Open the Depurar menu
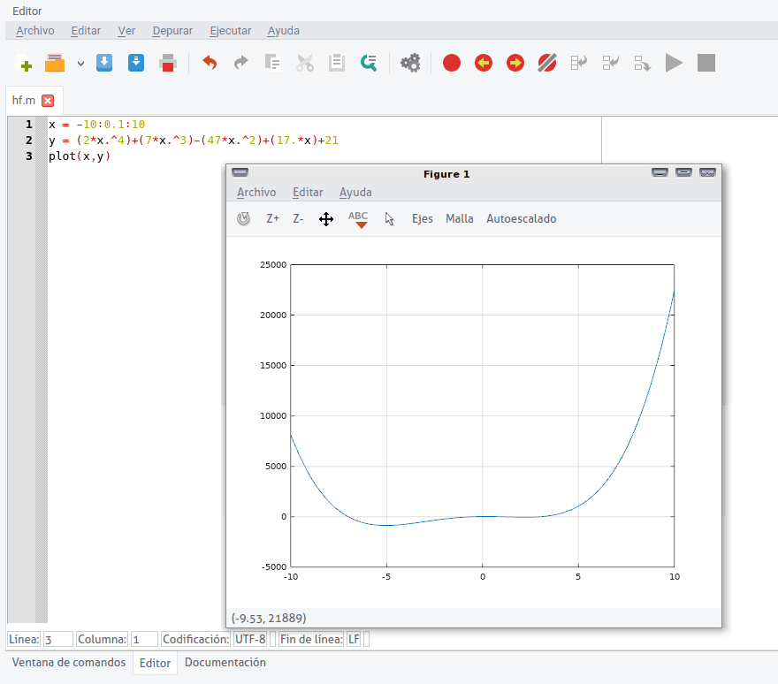 point(172,30)
